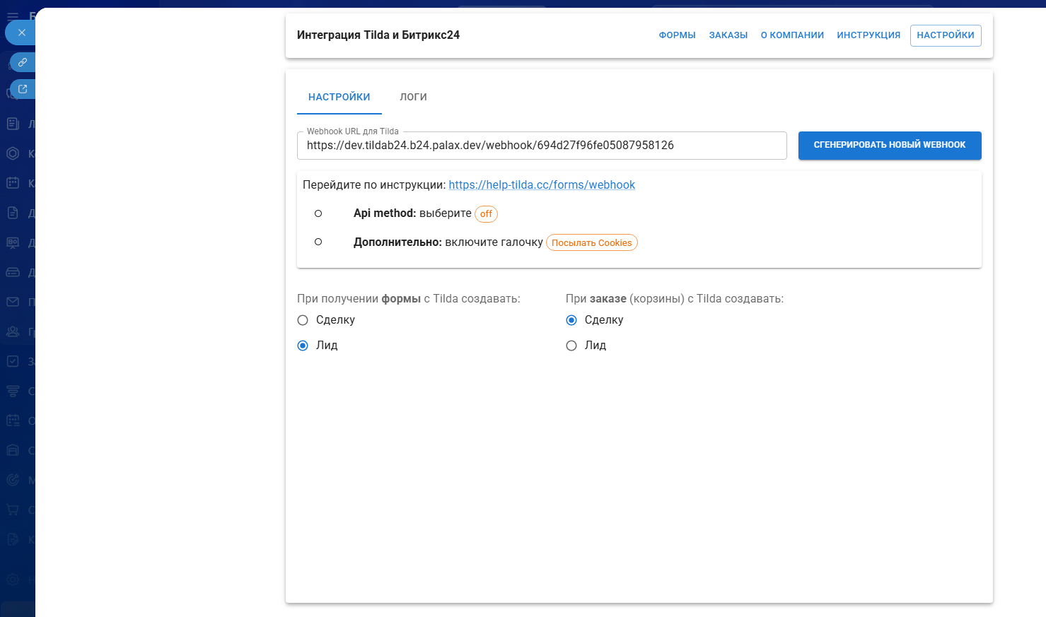The width and height of the screenshot is (1046, 617).
Task: Select Лид for form submissions
Action: click(303, 346)
